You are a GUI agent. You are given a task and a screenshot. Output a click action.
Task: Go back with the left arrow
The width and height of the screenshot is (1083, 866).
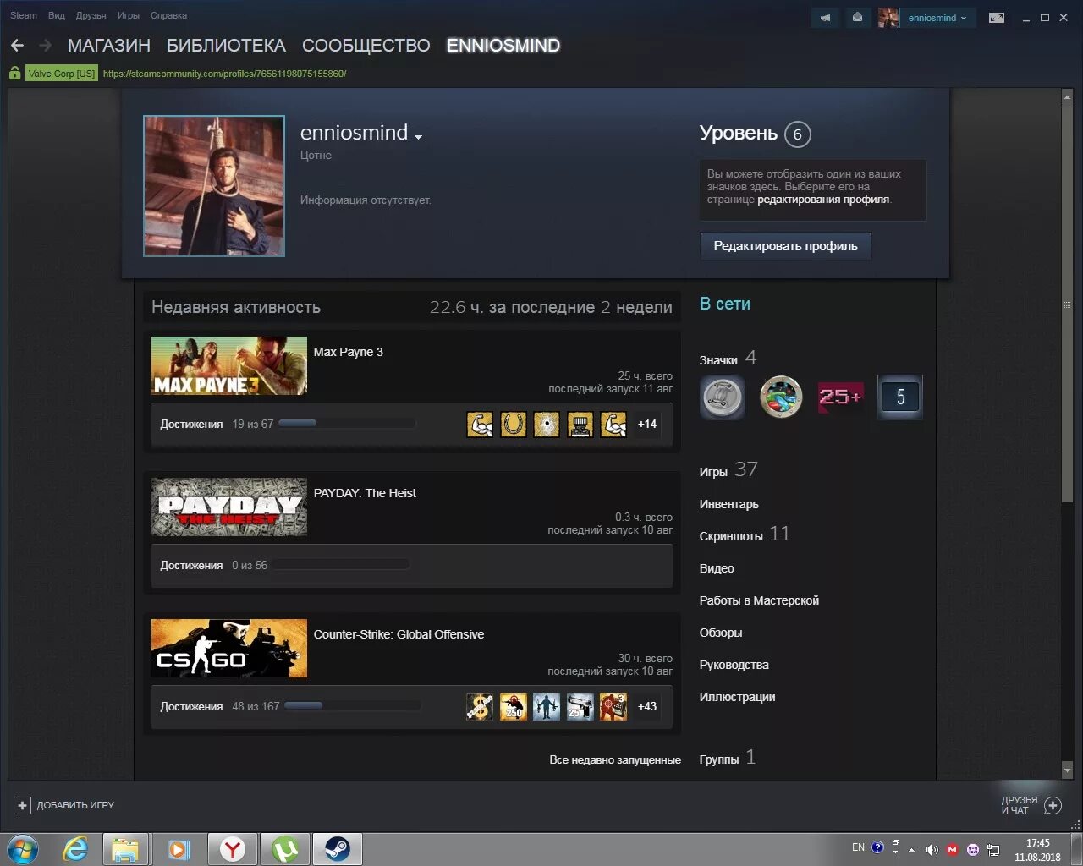click(x=17, y=46)
